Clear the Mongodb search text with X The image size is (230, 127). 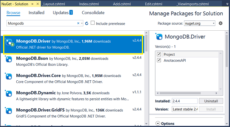(x=78, y=23)
